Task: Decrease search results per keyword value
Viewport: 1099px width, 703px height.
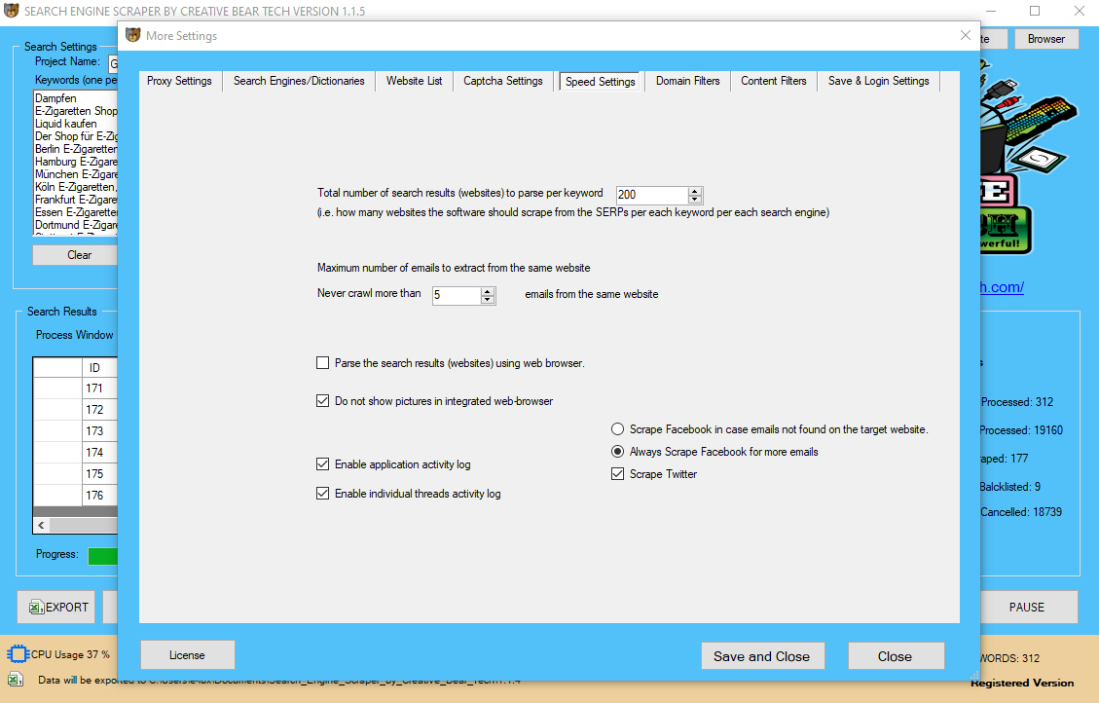Action: coord(695,199)
